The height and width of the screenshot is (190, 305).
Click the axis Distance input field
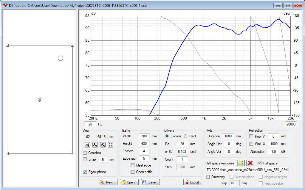tap(228, 136)
